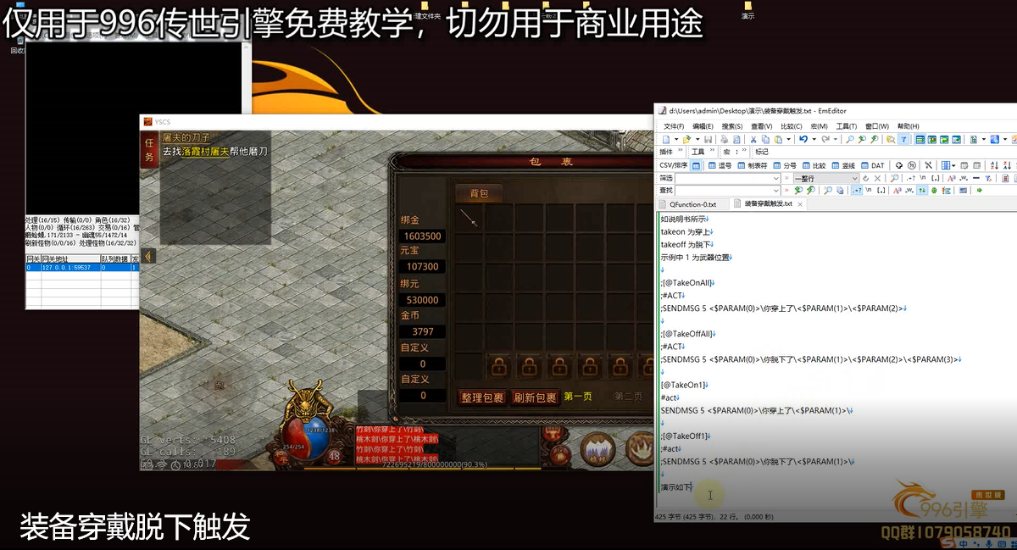Expand the 插件 plugins toolbar chevron
The height and width of the screenshot is (550, 1017).
681,151
